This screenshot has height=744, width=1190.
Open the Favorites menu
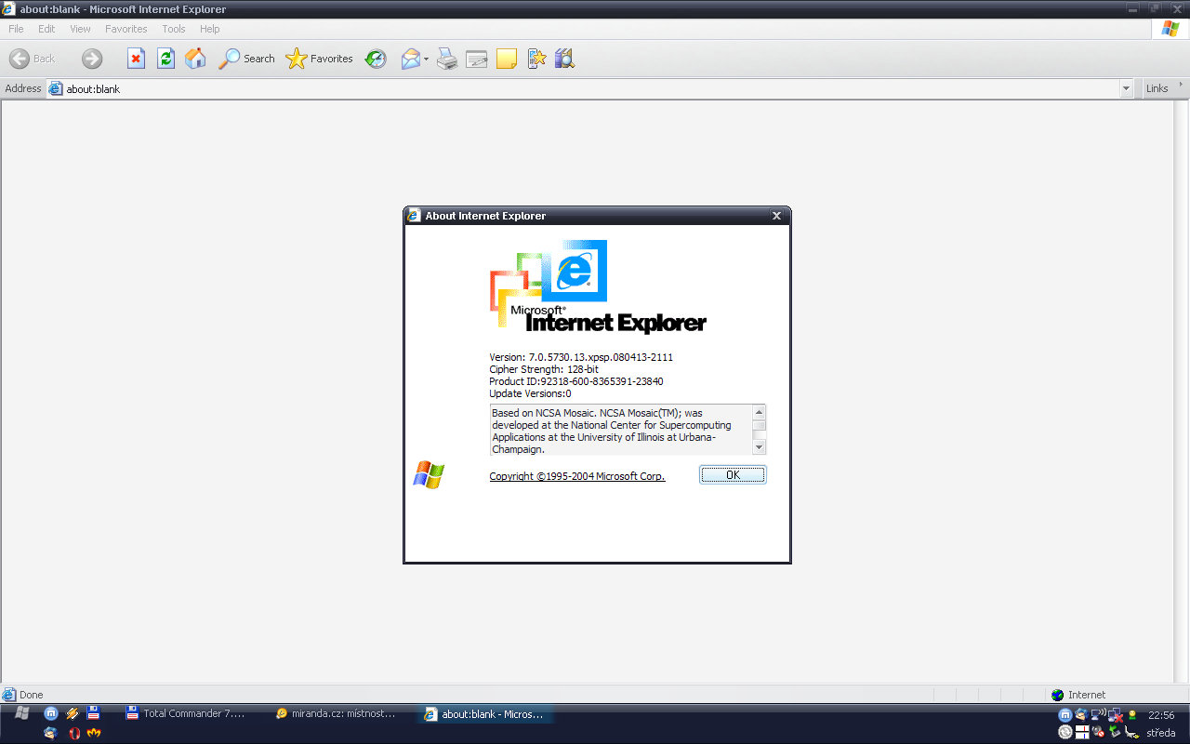(126, 29)
